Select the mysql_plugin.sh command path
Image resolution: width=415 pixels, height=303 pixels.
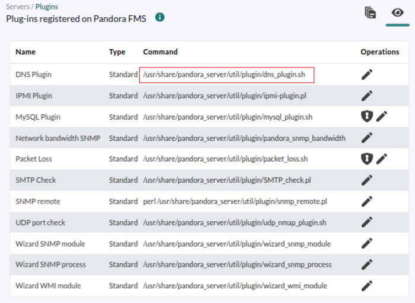coord(228,117)
